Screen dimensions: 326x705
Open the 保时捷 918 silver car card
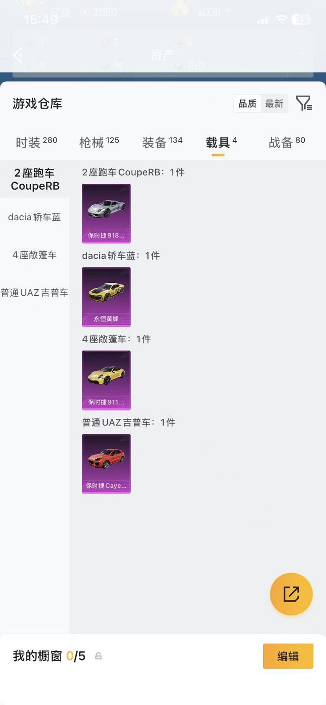[x=106, y=213]
